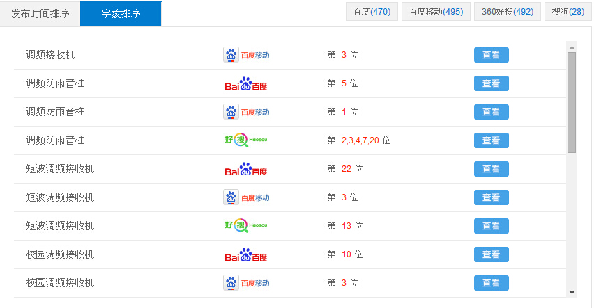
Task: Click the 百度移动 logo in the 调频防雨音柱 row
Action: pyautogui.click(x=246, y=112)
